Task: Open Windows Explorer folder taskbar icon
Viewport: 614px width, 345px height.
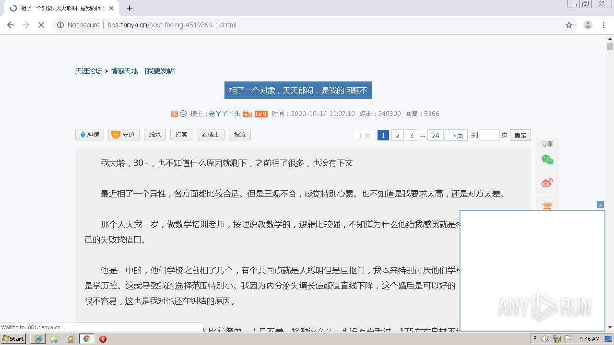Action: 54,339
